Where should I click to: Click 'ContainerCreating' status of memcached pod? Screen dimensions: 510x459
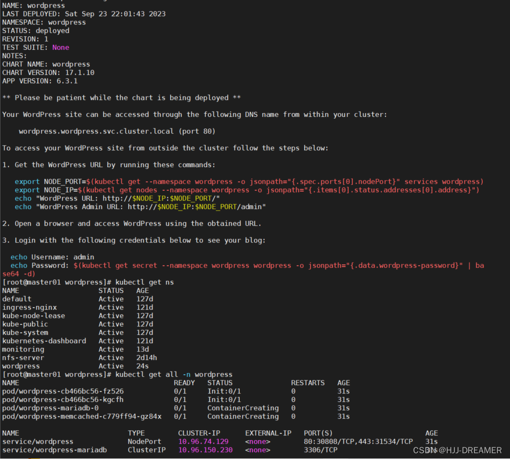pyautogui.click(x=243, y=417)
